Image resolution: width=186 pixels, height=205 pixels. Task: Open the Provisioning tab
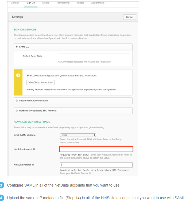click(63, 3)
